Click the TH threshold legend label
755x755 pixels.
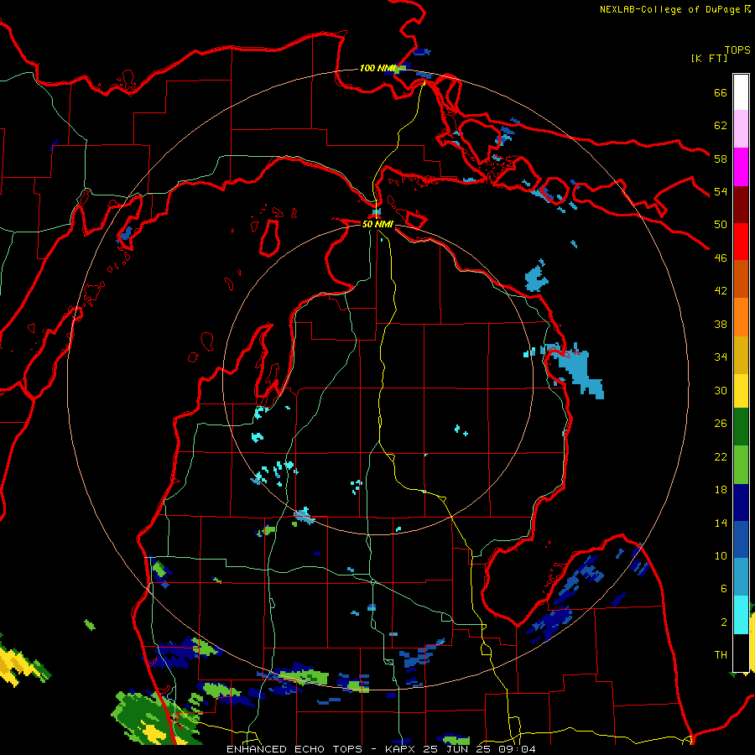721,655
